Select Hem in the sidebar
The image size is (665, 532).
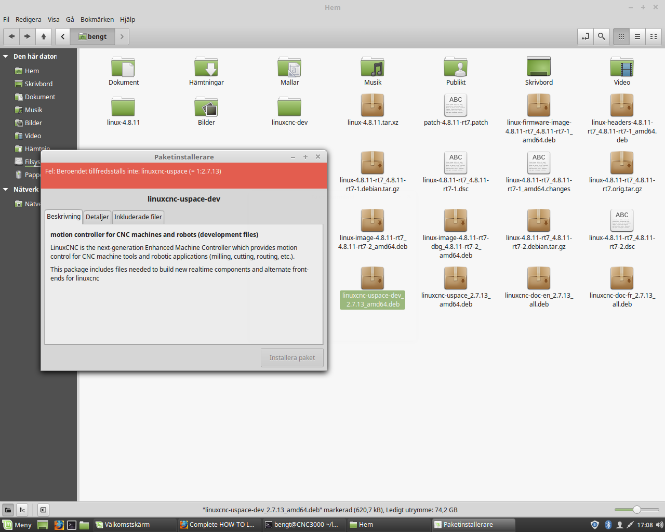[x=32, y=71]
